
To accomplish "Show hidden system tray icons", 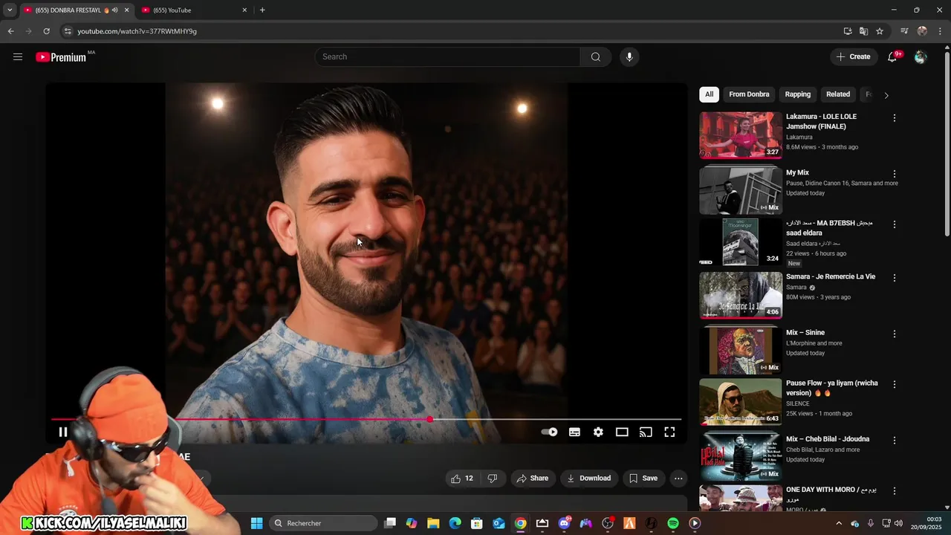I will (839, 524).
